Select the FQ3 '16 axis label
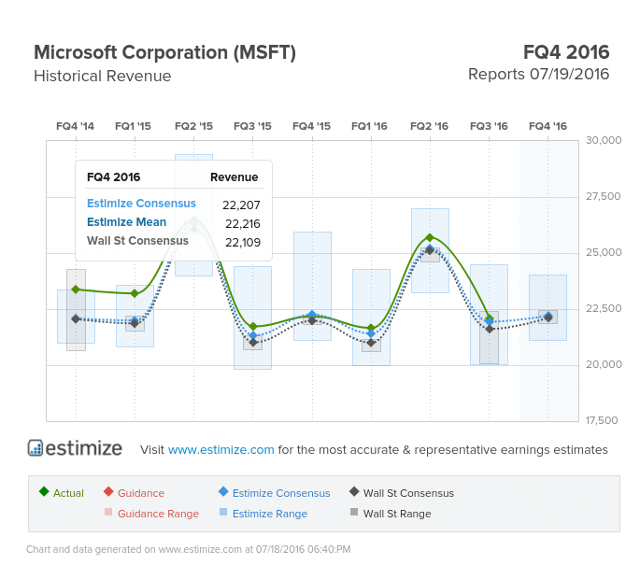The height and width of the screenshot is (579, 640). (x=489, y=126)
